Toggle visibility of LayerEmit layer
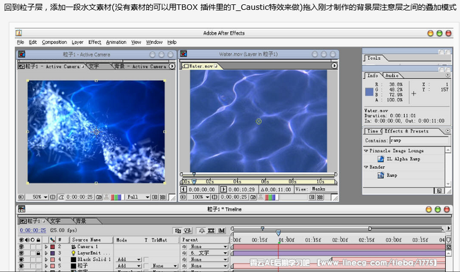Image resolution: width=460 pixels, height=272 pixels. 21,252
